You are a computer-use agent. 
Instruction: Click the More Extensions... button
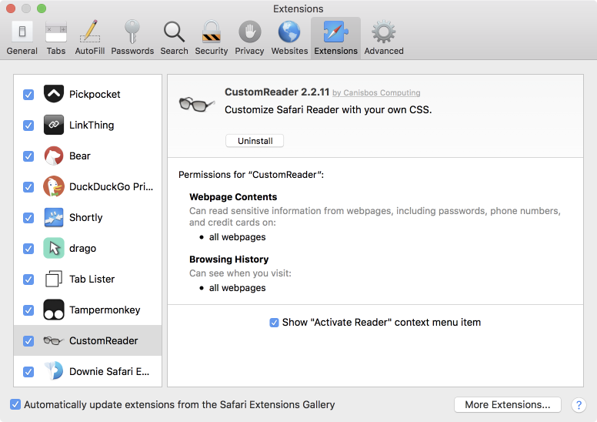[508, 404]
